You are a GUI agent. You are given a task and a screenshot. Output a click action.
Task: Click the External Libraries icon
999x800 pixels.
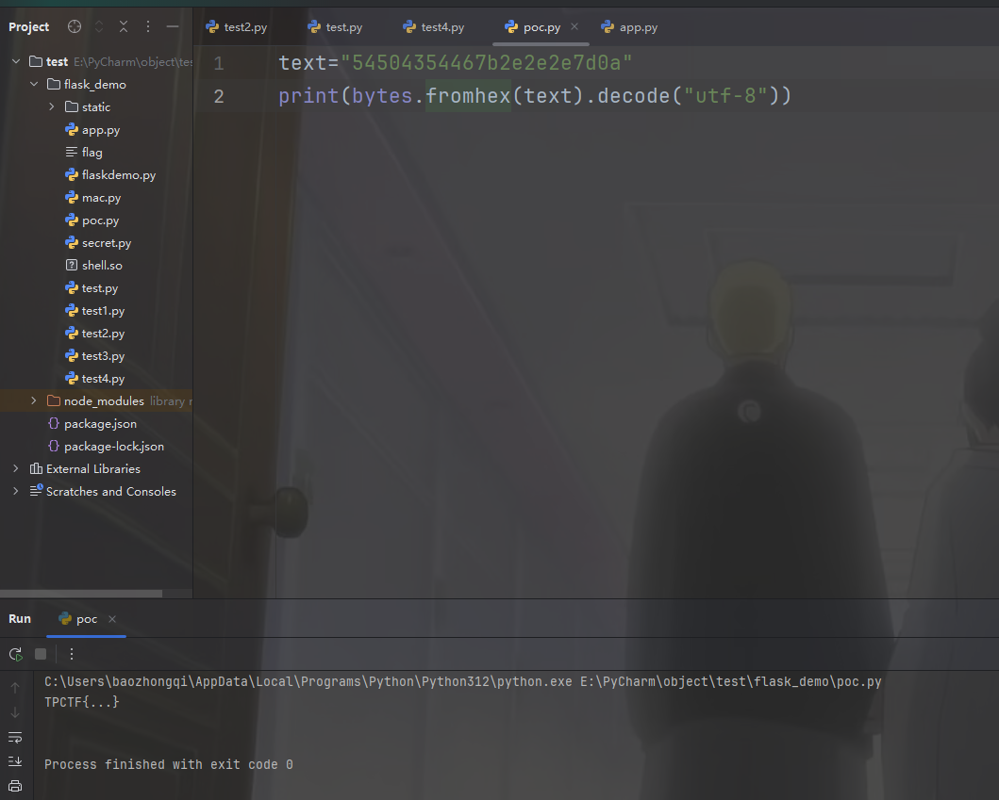pos(36,468)
